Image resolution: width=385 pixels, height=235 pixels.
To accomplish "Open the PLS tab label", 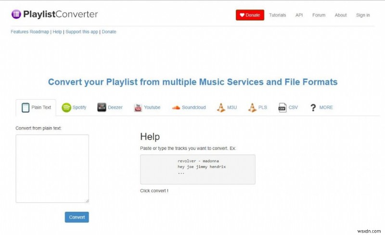I will click(262, 107).
